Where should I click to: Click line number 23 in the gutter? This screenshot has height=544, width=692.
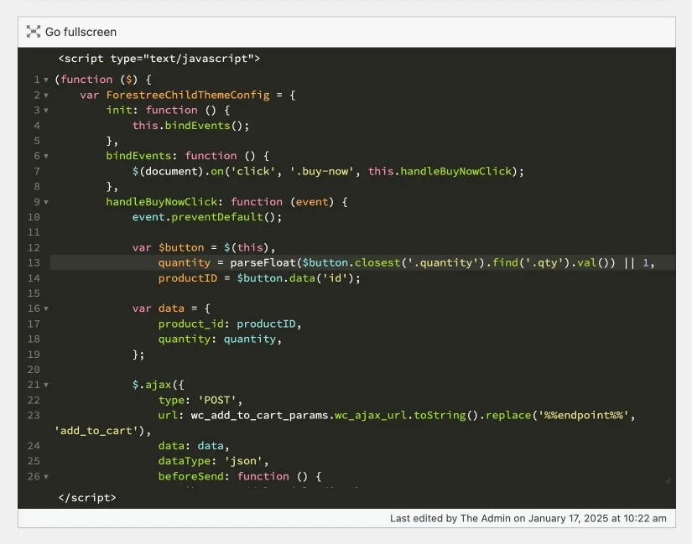[34, 416]
